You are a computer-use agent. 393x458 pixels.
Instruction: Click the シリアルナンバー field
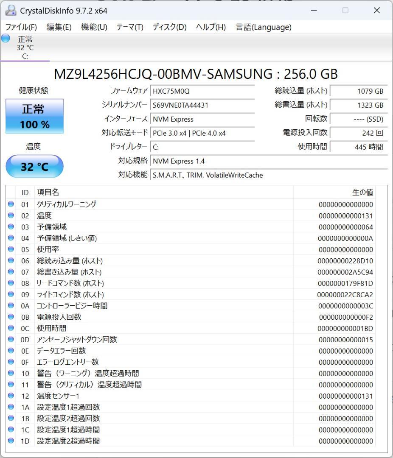202,105
